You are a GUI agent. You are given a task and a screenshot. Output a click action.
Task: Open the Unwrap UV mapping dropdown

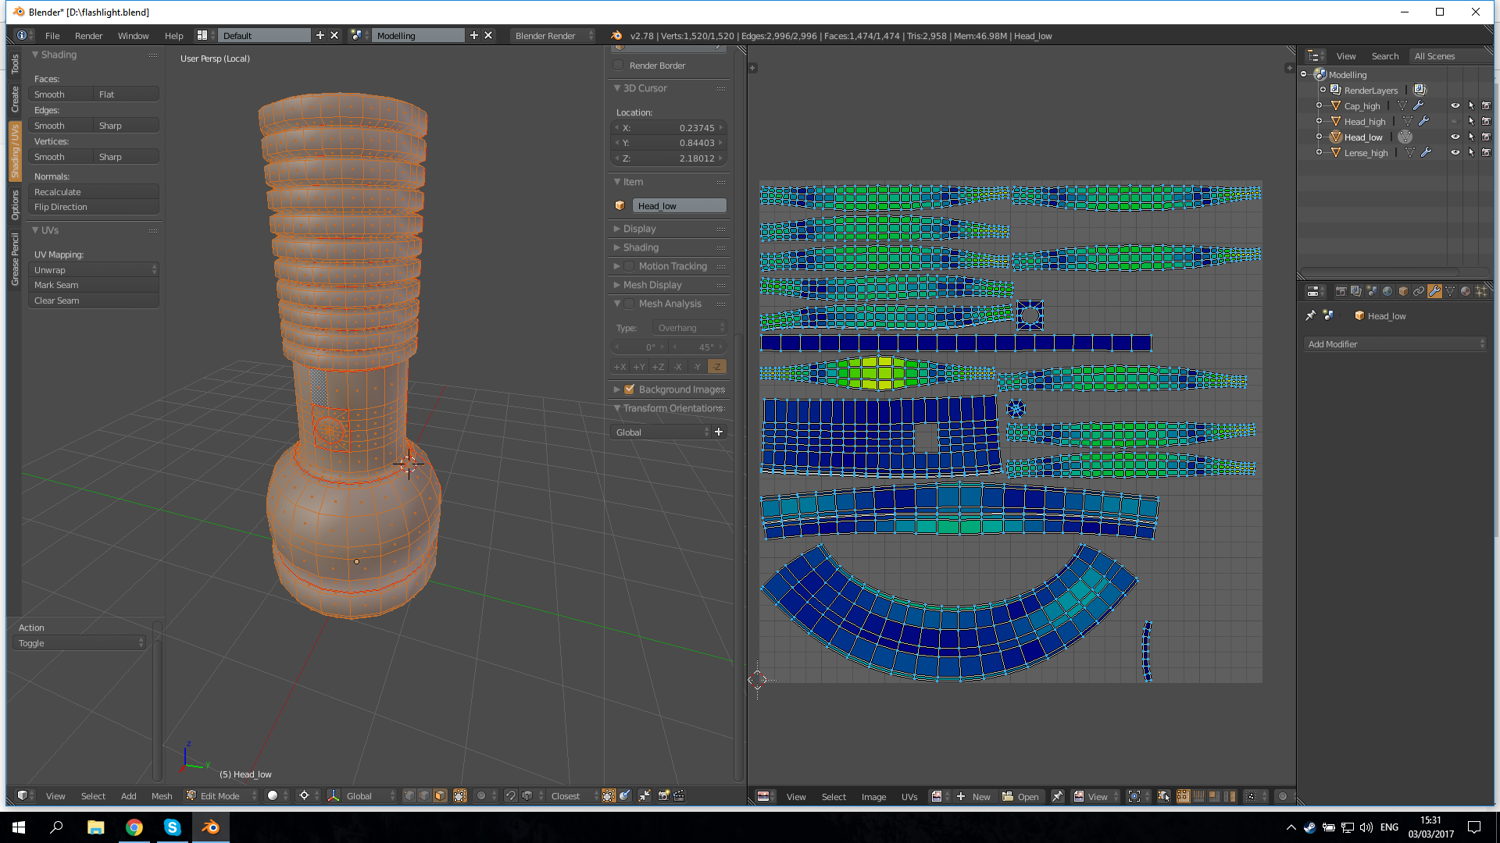[94, 270]
